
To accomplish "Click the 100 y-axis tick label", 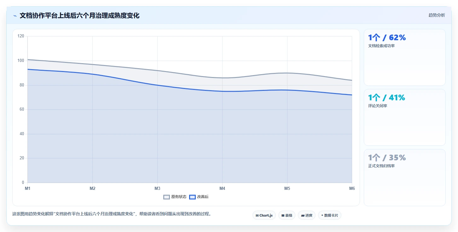I will (x=21, y=61).
